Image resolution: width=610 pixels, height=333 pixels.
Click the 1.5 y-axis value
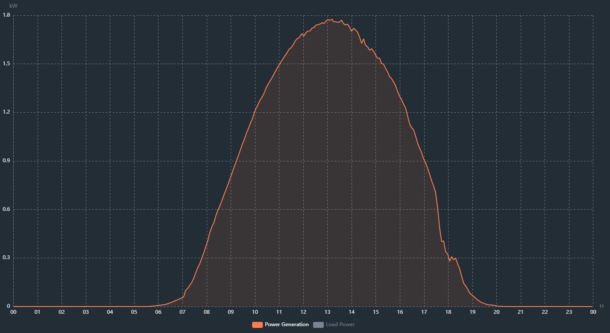[6, 64]
